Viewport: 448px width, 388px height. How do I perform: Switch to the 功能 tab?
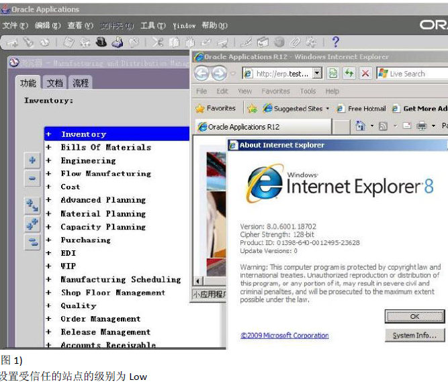click(x=28, y=83)
